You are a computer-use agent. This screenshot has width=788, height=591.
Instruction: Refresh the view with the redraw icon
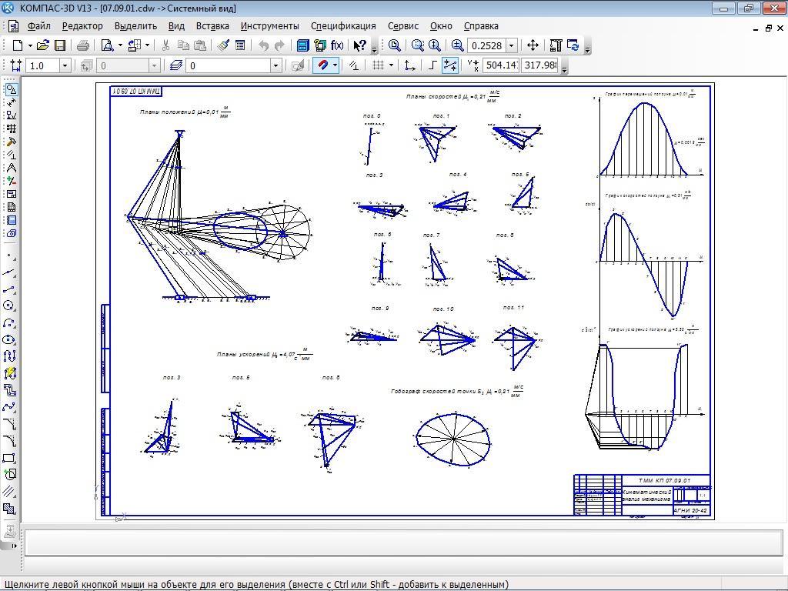tap(573, 45)
